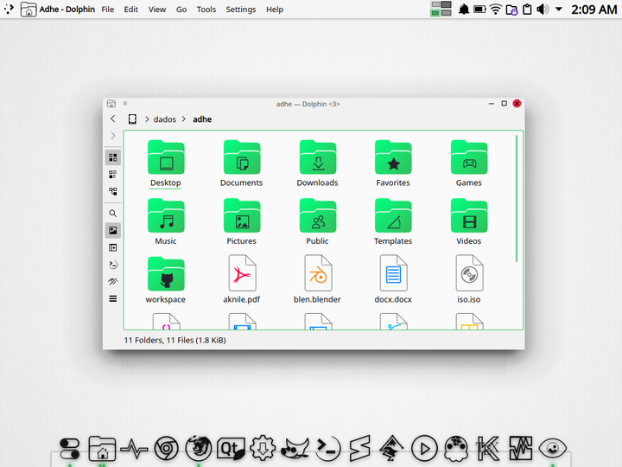Image resolution: width=622 pixels, height=467 pixels.
Task: Open Dolphin hamburger menu
Action: (113, 299)
